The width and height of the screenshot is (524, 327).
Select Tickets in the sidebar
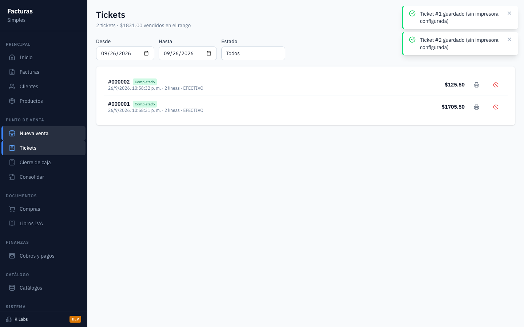click(44, 148)
